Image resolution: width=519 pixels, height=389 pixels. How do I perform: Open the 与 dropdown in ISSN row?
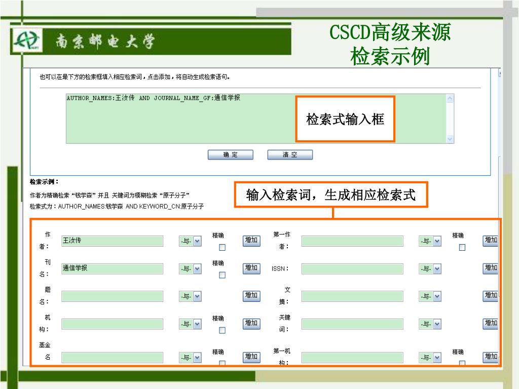point(430,269)
